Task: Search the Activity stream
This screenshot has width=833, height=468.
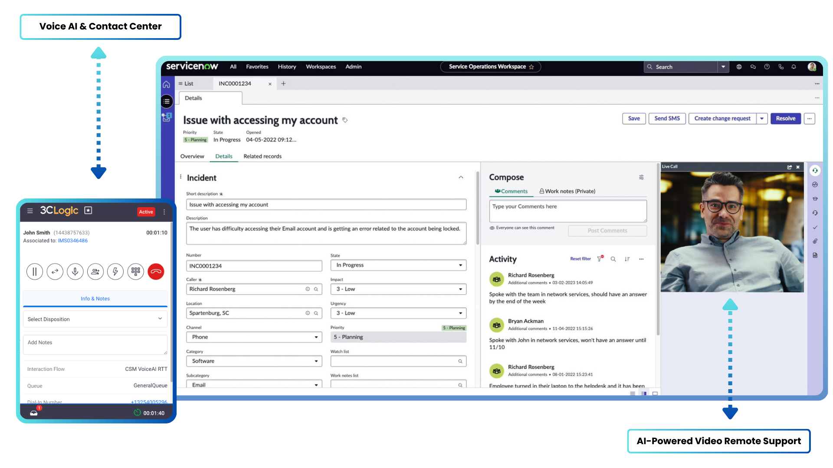Action: (613, 259)
